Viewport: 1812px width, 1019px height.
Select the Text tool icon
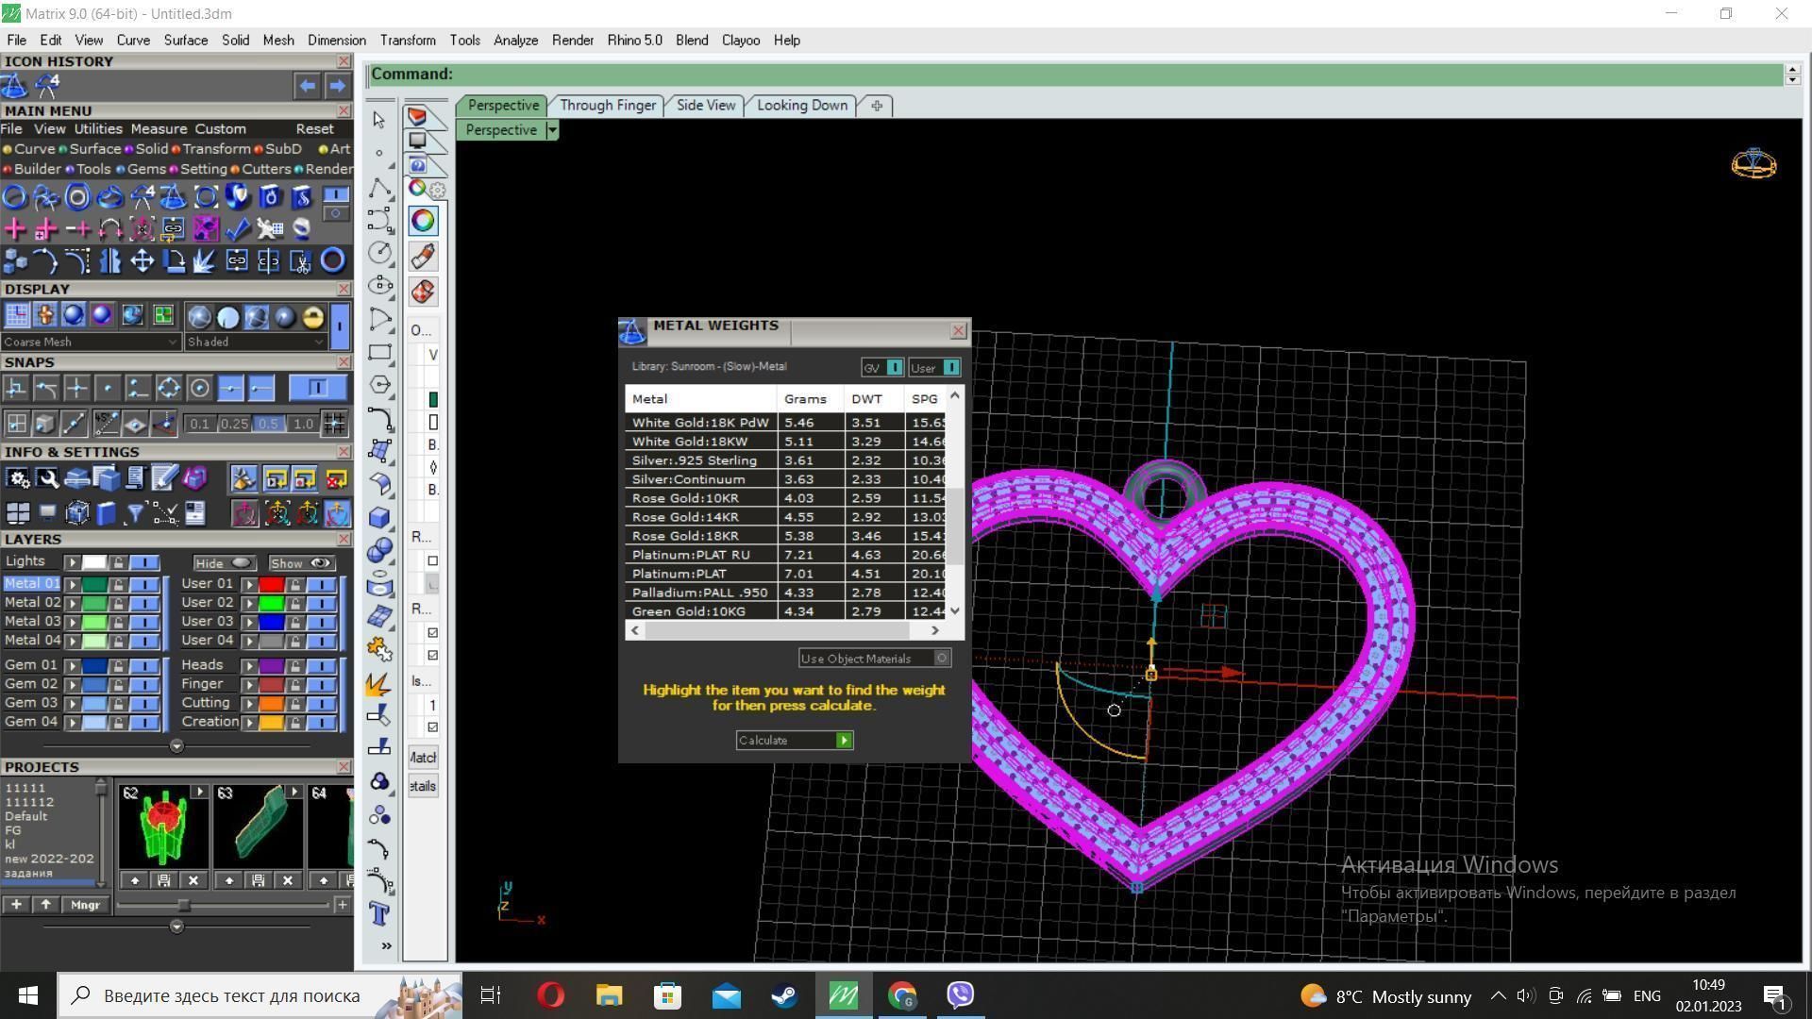coord(379,913)
